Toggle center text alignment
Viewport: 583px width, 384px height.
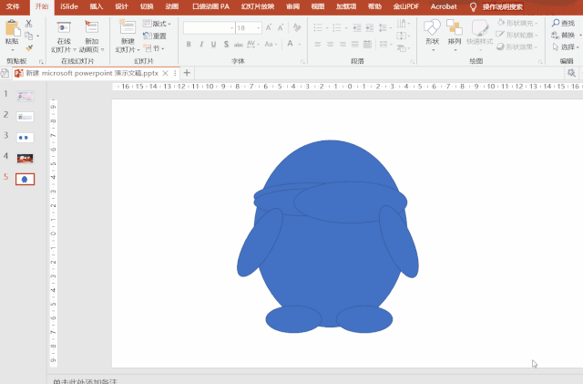330,45
